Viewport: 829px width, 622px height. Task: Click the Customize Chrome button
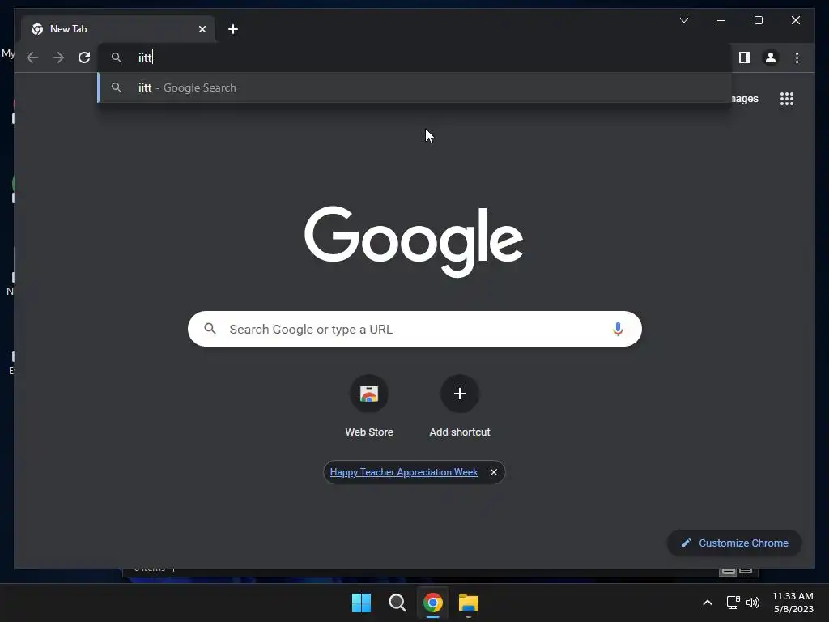(734, 543)
